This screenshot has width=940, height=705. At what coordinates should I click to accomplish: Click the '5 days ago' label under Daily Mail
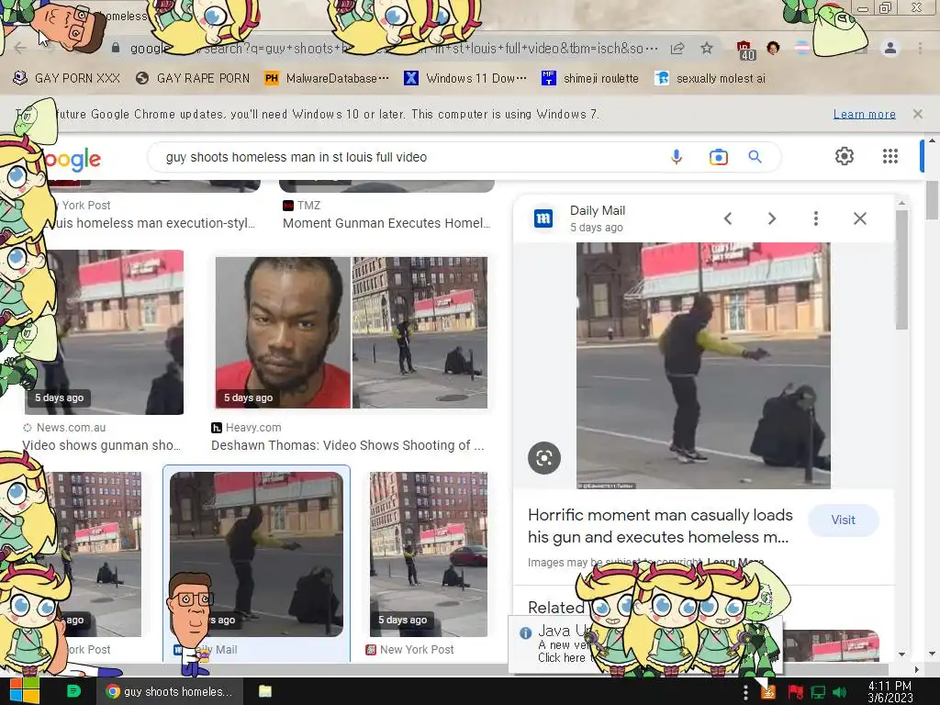point(597,228)
